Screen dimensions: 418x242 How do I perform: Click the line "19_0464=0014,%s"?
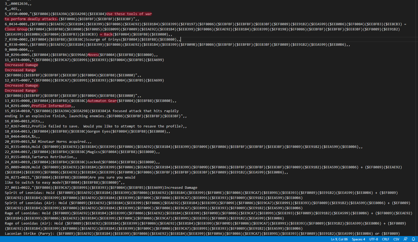coord(22,137)
